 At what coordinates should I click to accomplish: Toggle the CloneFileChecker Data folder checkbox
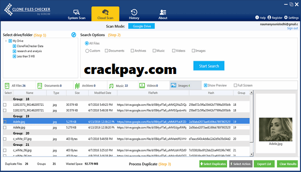tap(14, 46)
